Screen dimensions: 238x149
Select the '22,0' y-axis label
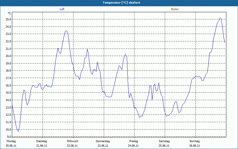[8, 41]
